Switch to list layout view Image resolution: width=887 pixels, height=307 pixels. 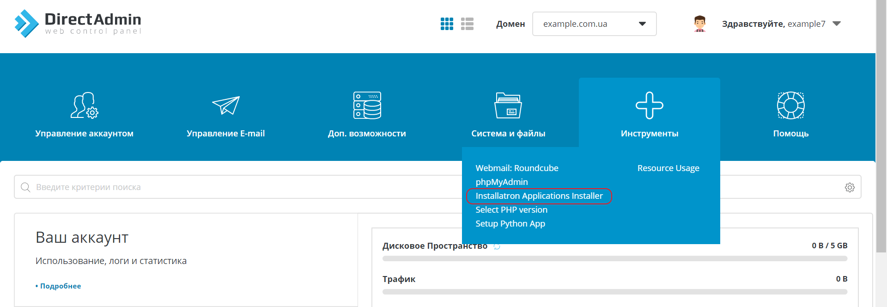[x=467, y=24]
